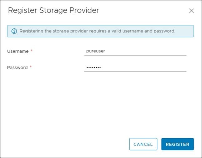Close the Register Storage Provider dialog

click(191, 11)
